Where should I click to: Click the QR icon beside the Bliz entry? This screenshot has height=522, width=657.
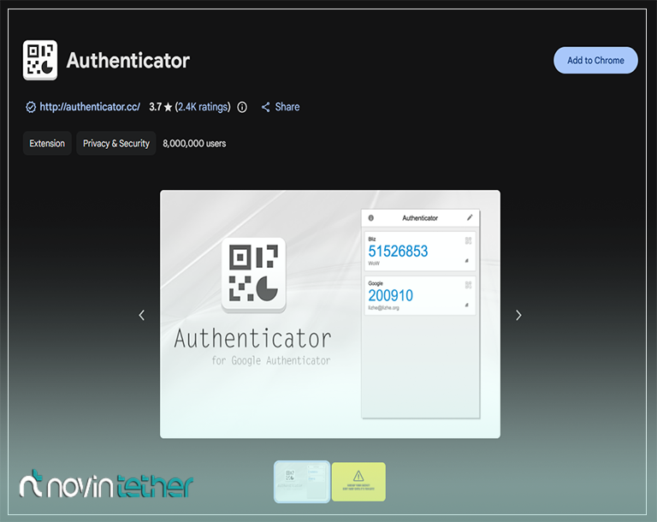pos(468,240)
